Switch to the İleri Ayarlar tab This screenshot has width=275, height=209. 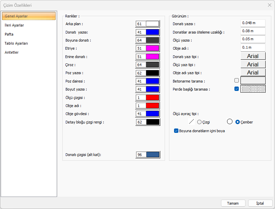click(14, 25)
